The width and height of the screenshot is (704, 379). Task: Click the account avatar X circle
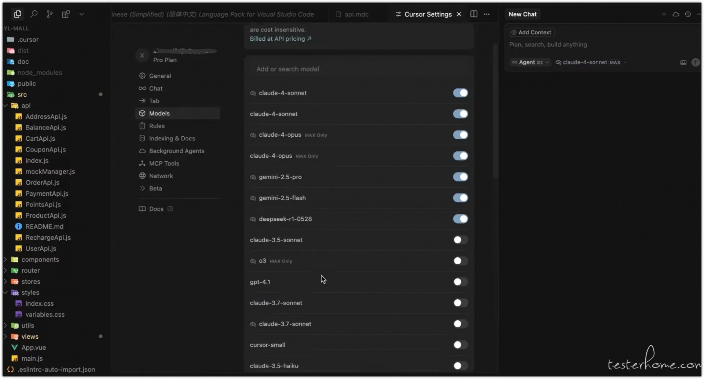[x=142, y=55]
